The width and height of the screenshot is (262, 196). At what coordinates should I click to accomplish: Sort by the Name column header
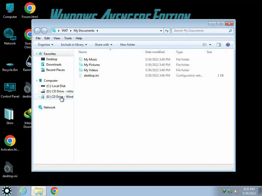coord(110,52)
